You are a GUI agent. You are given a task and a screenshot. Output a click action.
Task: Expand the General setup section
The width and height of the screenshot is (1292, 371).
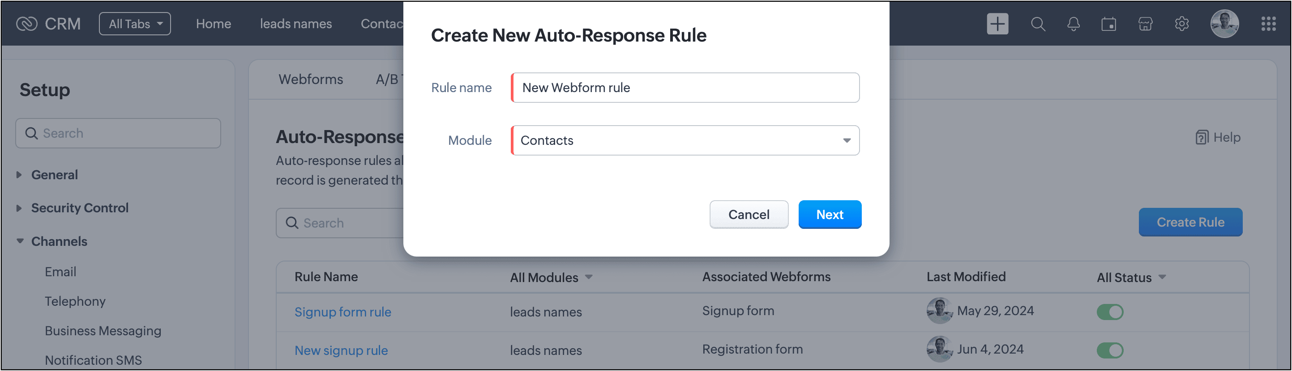point(54,175)
